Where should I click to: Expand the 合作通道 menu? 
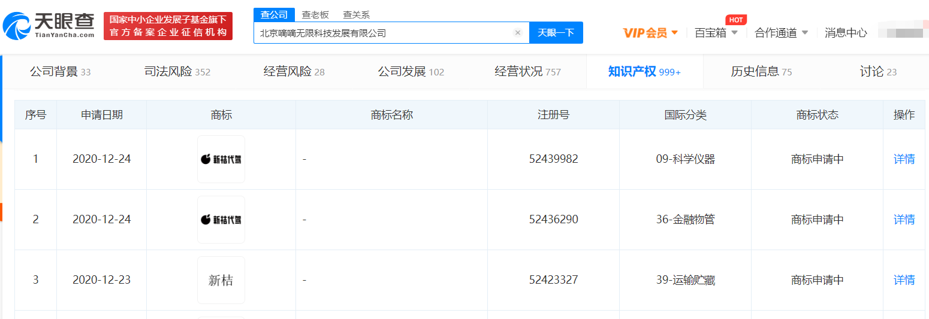pyautogui.click(x=782, y=33)
